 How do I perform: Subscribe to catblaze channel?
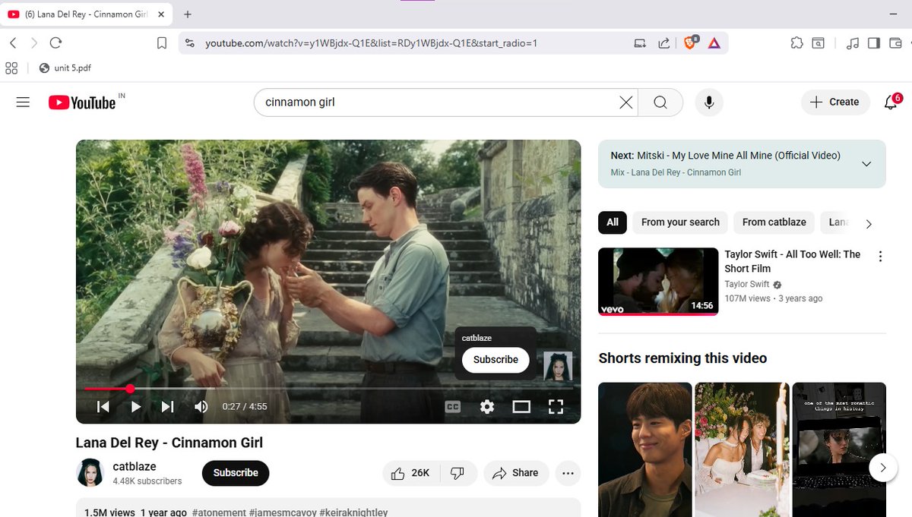235,472
